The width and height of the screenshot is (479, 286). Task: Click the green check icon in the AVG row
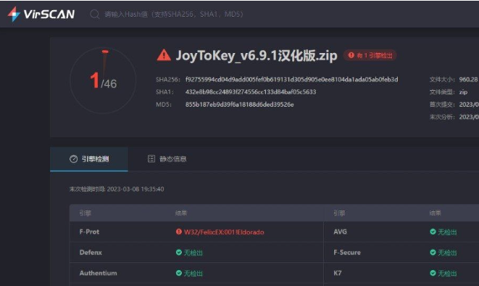[x=433, y=232]
